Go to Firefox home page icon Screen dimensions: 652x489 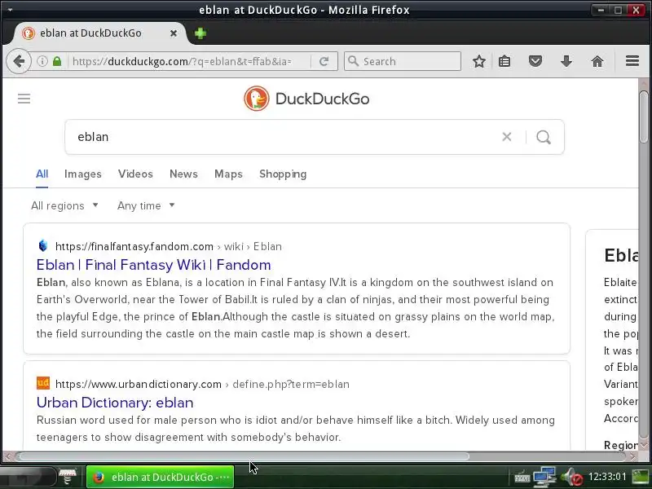(597, 62)
